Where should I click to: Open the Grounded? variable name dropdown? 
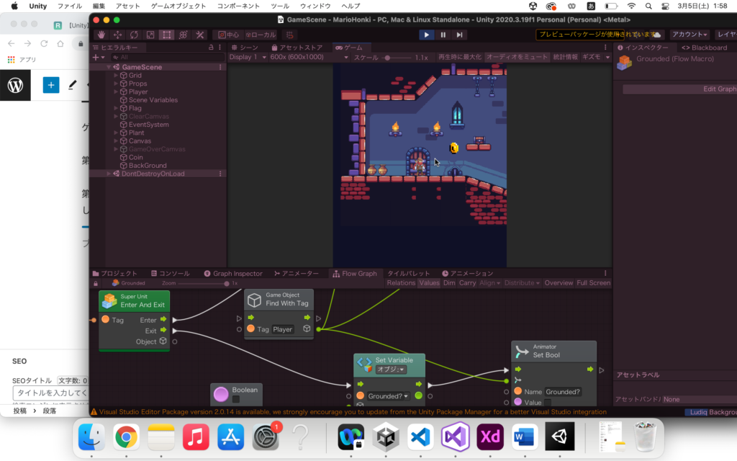pyautogui.click(x=388, y=396)
